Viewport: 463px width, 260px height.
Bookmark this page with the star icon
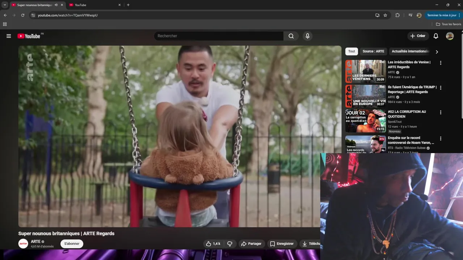coord(385,15)
